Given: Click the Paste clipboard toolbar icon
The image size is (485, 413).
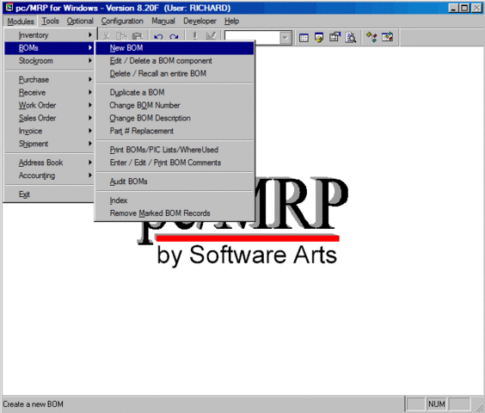Looking at the screenshot, I should click(137, 36).
